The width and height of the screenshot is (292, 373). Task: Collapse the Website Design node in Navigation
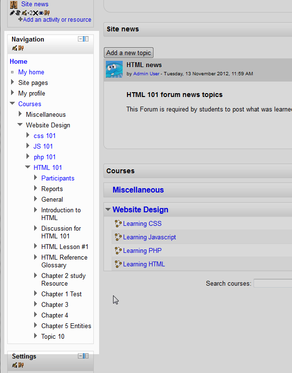click(20, 124)
